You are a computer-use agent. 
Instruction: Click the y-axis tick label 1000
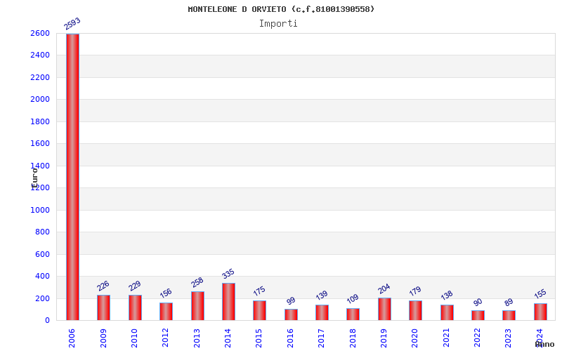tap(40, 210)
